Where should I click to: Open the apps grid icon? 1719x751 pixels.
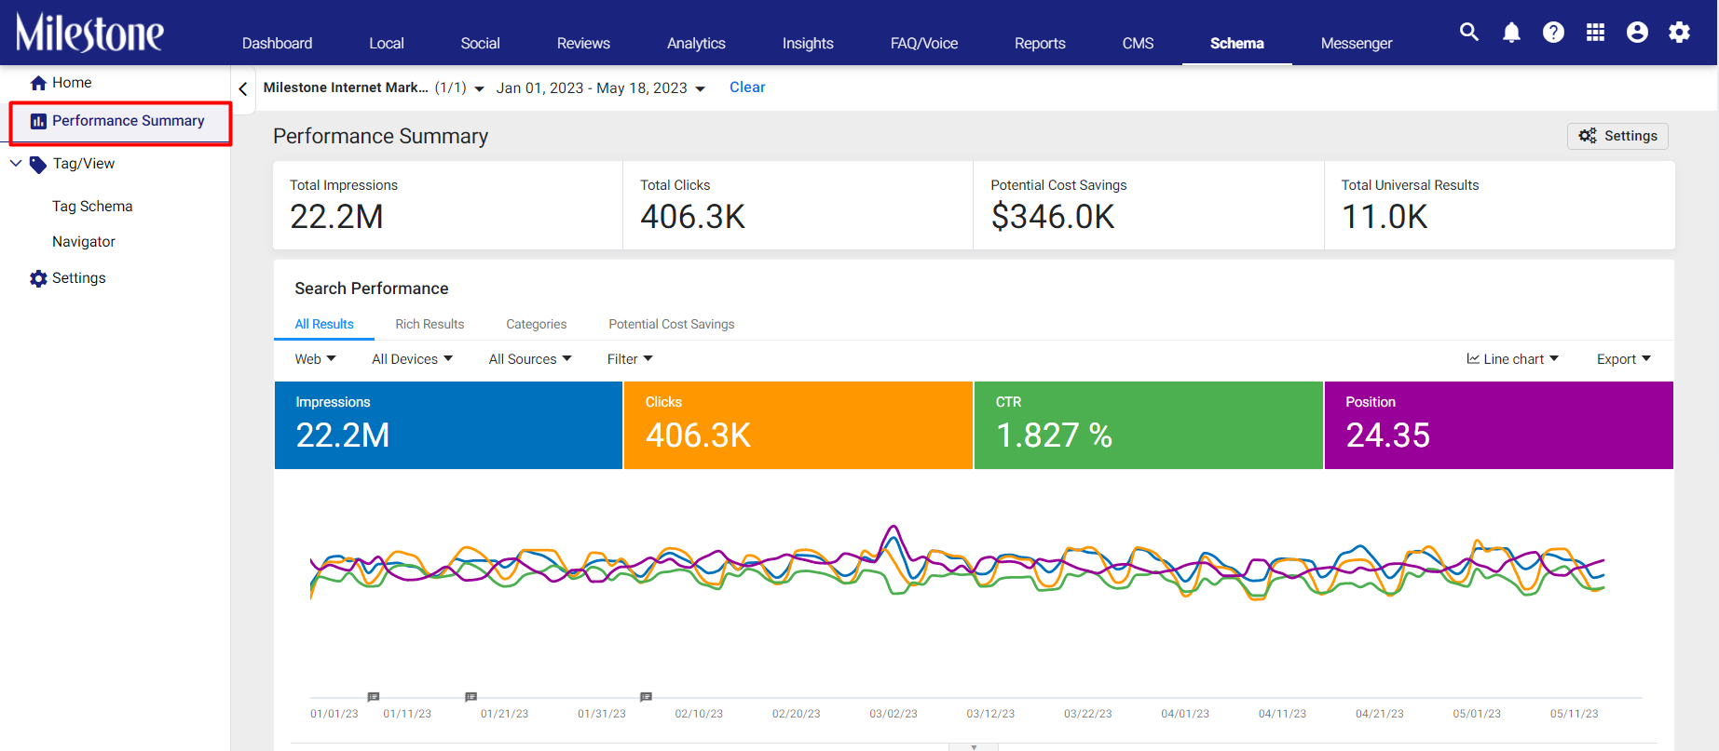pos(1595,33)
